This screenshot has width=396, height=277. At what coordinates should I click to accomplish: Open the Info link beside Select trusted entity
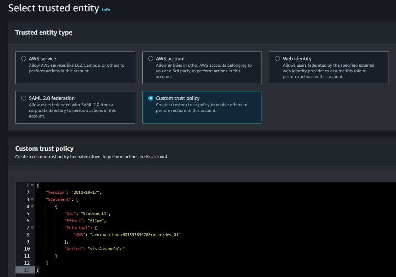tap(106, 10)
